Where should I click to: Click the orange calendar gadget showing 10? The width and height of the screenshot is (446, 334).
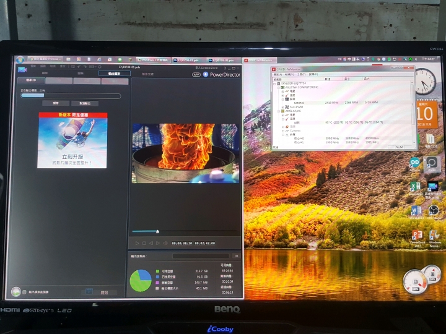click(427, 114)
